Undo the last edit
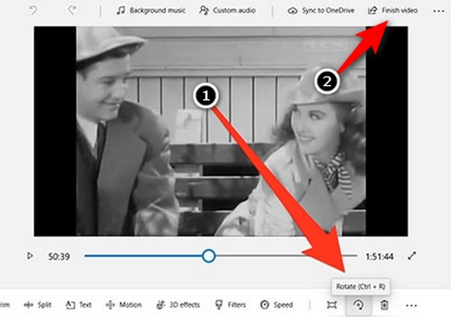This screenshot has width=451, height=320. [x=33, y=11]
